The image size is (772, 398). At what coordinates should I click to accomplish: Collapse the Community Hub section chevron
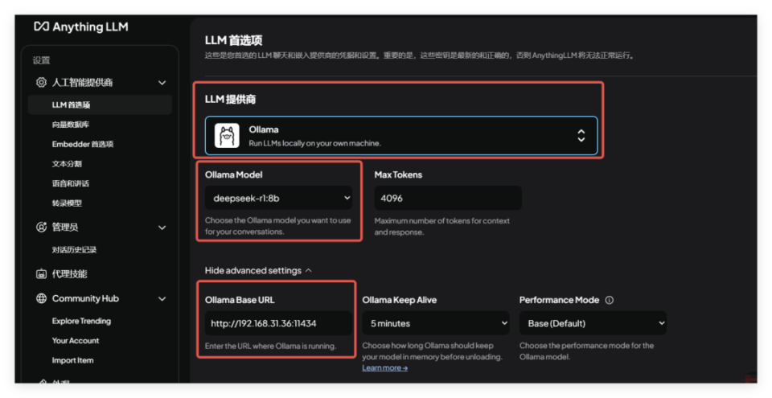162,299
